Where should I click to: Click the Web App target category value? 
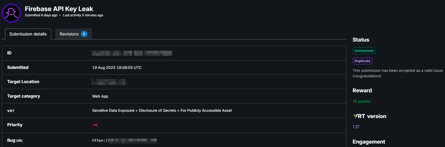tap(100, 96)
